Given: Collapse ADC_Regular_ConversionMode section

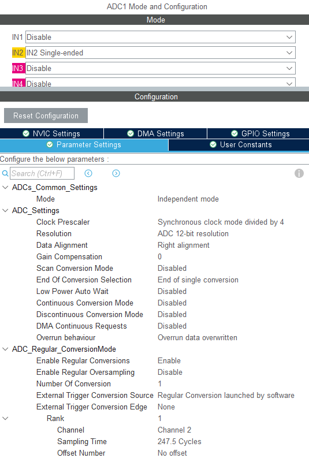Looking at the screenshot, I should (x=5, y=349).
